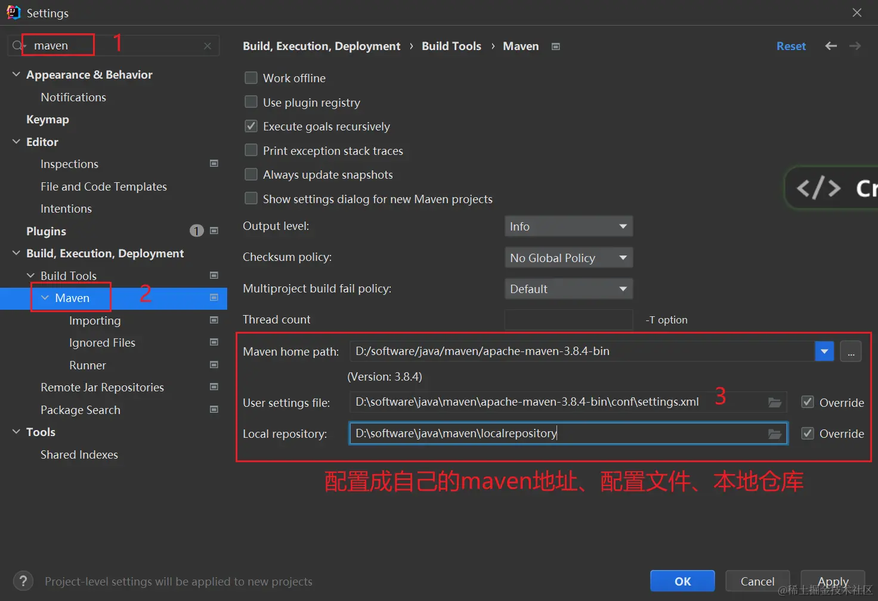Click project-level icon on Maven tree row
This screenshot has width=878, height=601.
click(x=214, y=297)
